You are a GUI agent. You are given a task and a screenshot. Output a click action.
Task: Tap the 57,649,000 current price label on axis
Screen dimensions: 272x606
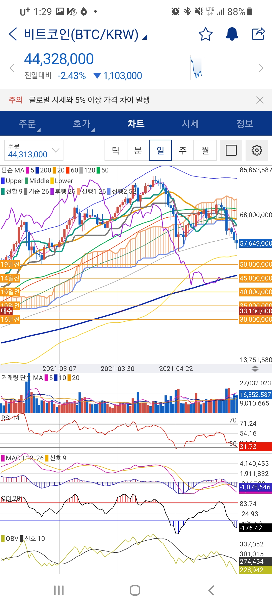point(256,243)
